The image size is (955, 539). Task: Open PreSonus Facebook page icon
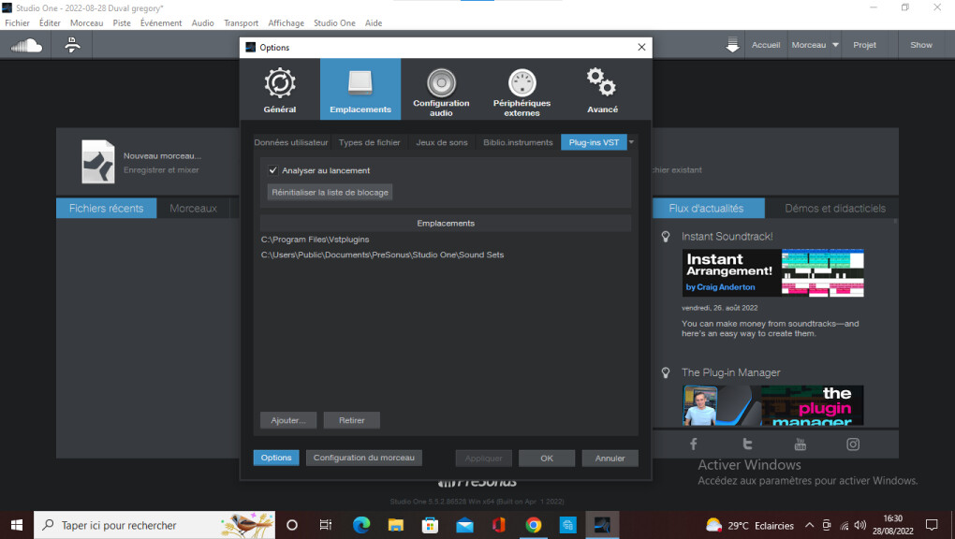pos(693,444)
